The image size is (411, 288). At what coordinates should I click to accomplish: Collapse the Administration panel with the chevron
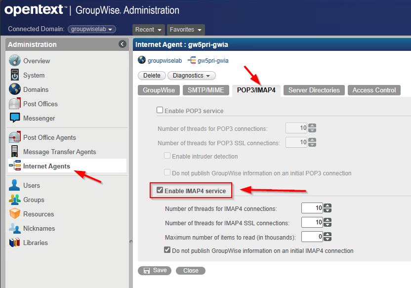[x=122, y=44]
